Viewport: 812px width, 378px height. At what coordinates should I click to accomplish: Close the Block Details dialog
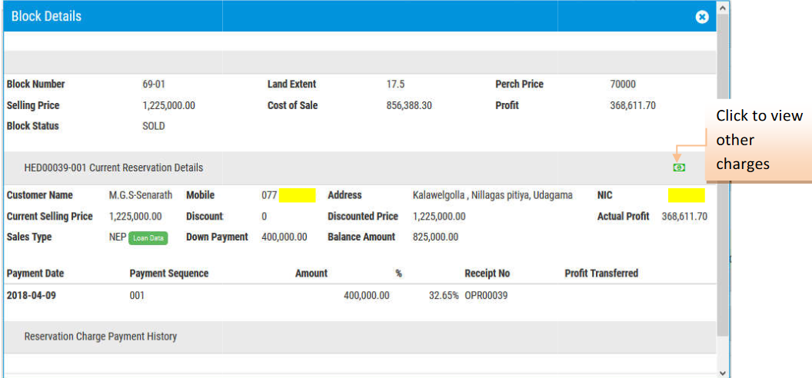[701, 17]
